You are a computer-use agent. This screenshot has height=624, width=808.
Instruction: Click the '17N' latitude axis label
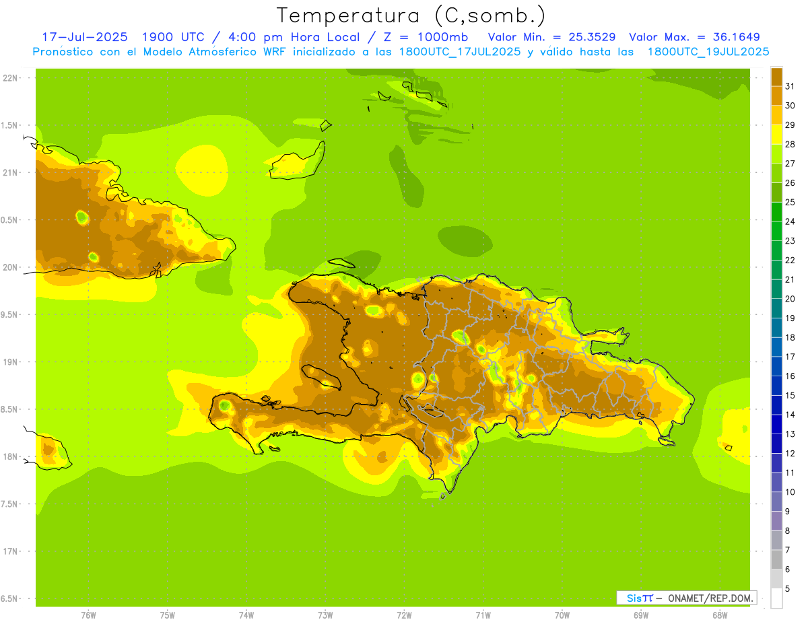(x=10, y=551)
